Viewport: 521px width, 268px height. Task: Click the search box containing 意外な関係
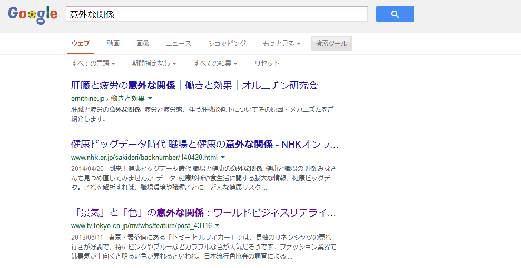click(217, 14)
